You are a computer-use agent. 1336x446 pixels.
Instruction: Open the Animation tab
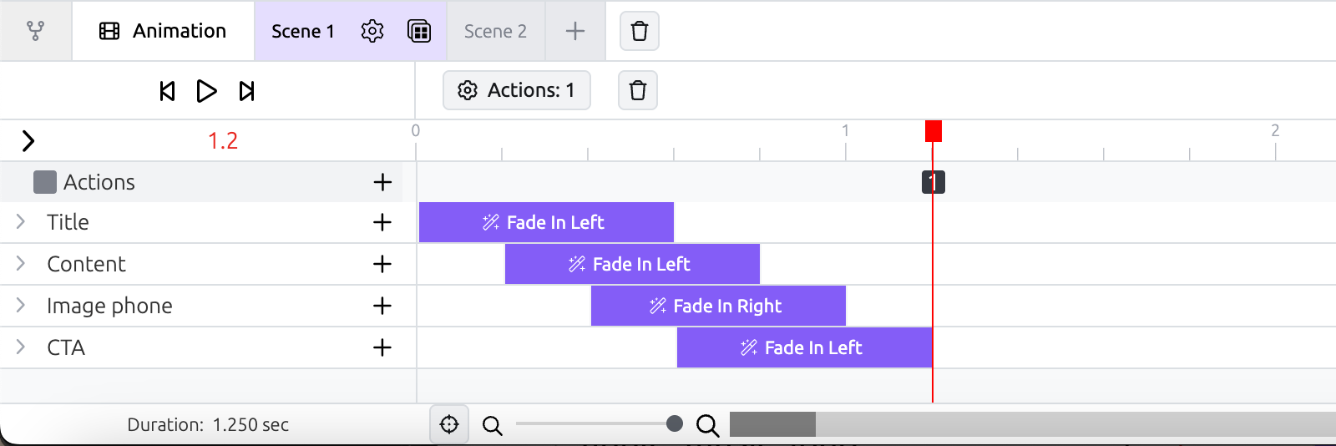pyautogui.click(x=164, y=31)
